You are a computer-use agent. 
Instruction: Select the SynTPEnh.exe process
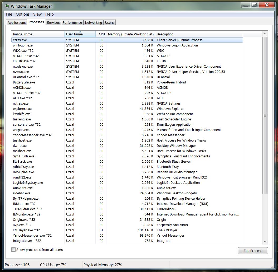[x=127, y=156]
